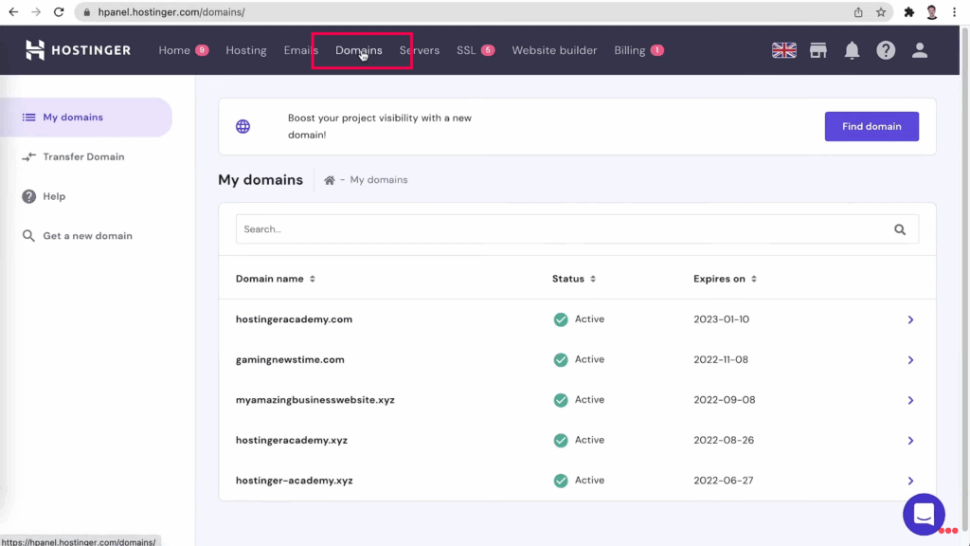Click the search magnifier icon
Screen dimensions: 970x546
point(900,229)
